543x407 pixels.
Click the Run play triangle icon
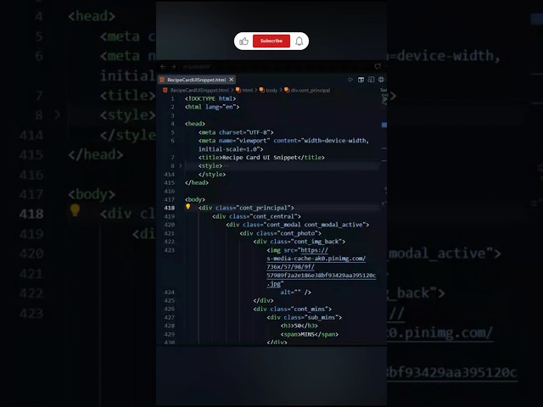point(350,80)
